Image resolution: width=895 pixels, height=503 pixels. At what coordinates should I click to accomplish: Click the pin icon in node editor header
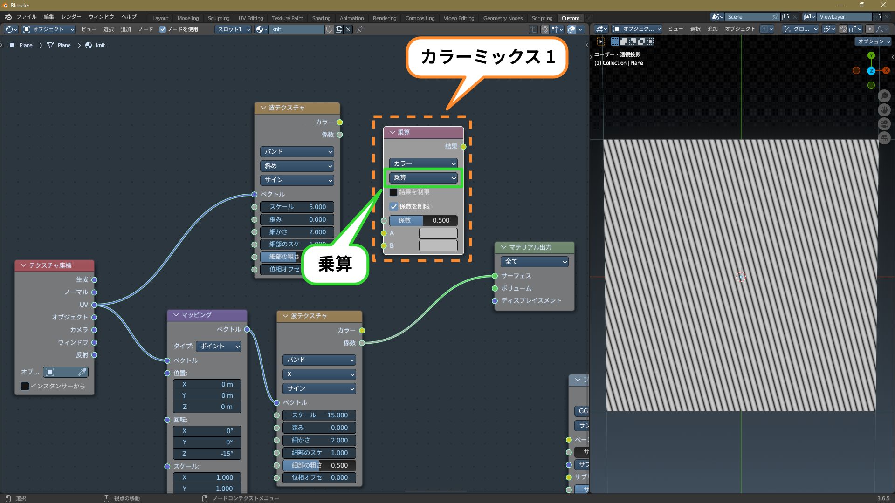coord(360,29)
